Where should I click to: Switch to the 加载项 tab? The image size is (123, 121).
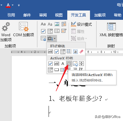coord(100,15)
